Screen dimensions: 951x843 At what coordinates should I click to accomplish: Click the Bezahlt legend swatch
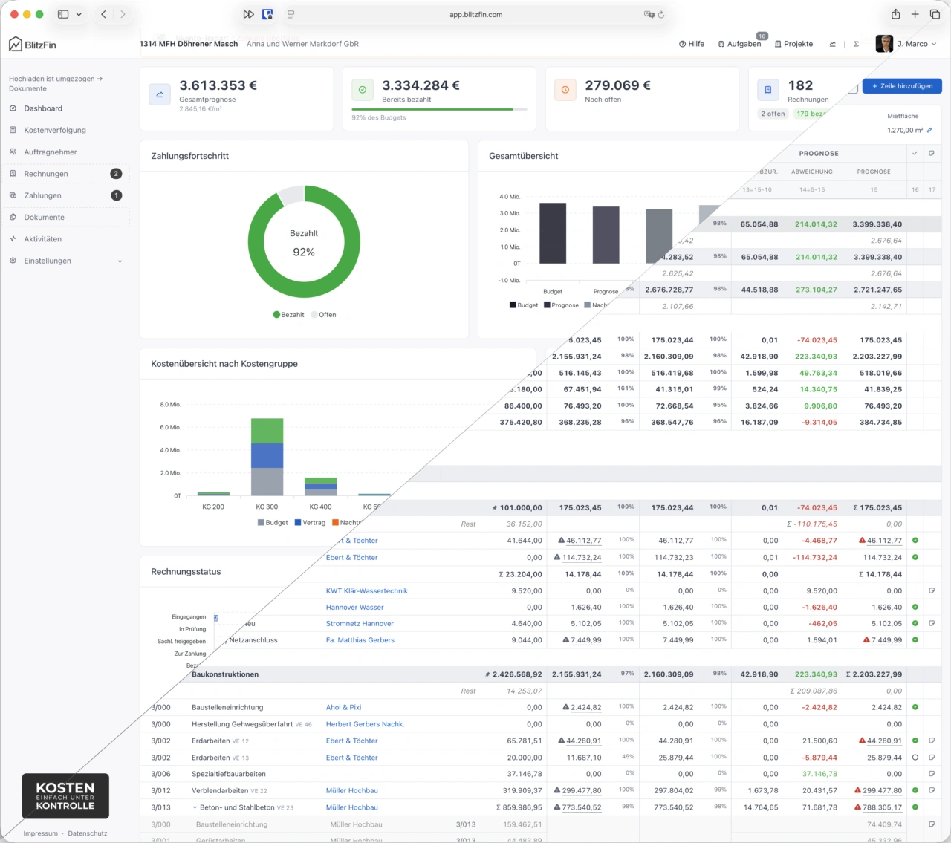276,315
